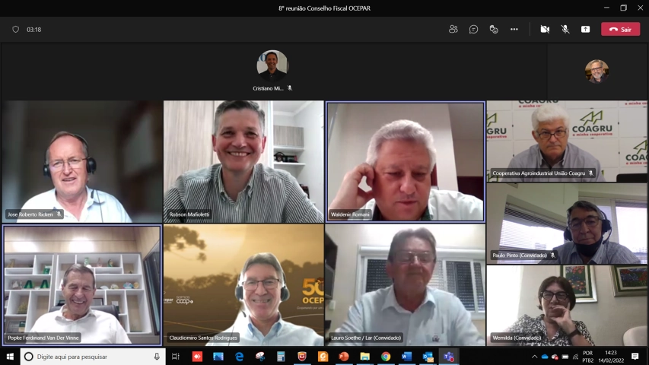This screenshot has width=649, height=365.
Task: Open Google Chrome from the taskbar
Action: [x=386, y=357]
